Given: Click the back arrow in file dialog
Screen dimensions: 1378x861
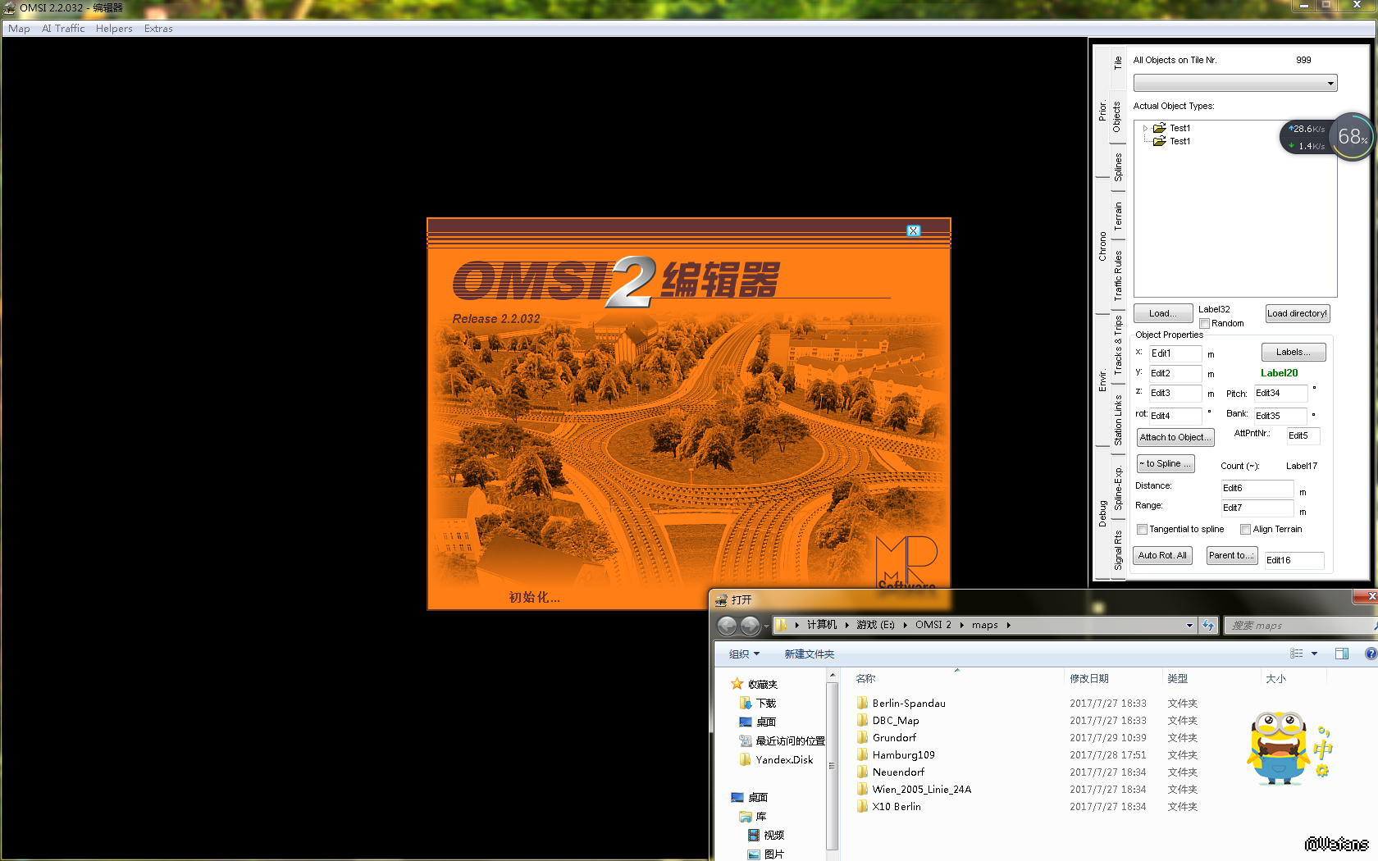Looking at the screenshot, I should pyautogui.click(x=727, y=626).
